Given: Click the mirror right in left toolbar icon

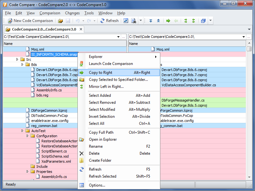Looking at the screenshot, I should [x=193, y=21].
